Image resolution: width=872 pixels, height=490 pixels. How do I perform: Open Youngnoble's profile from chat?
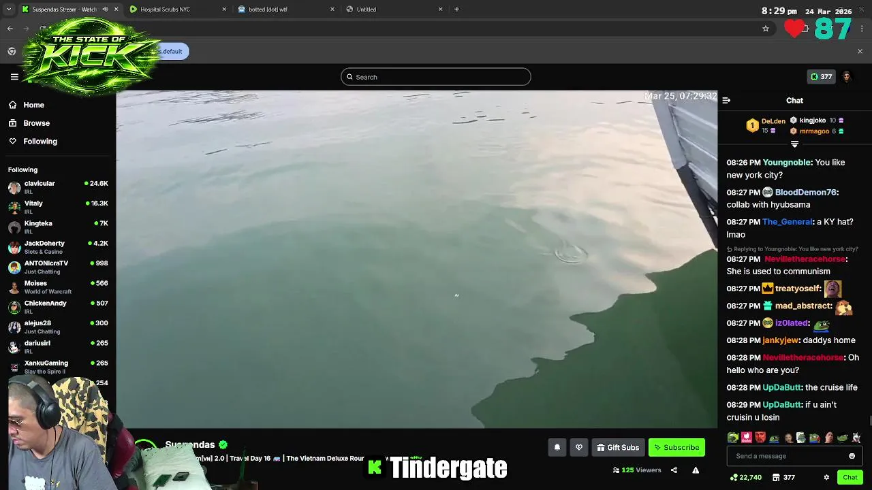787,163
